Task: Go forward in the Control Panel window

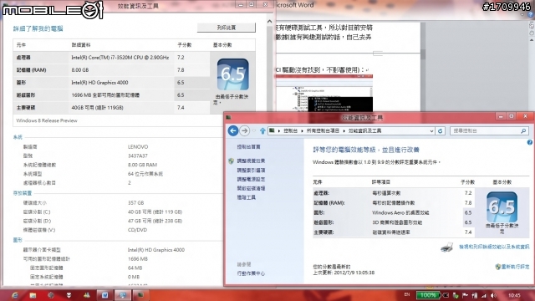Action: pos(244,130)
